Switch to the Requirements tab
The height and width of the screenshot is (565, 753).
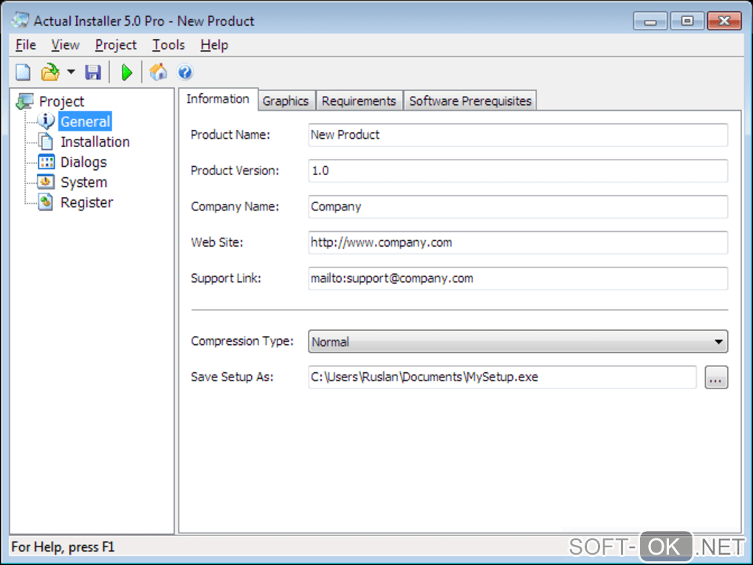click(359, 101)
